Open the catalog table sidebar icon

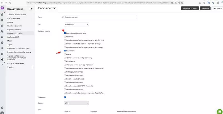pos(2,37)
